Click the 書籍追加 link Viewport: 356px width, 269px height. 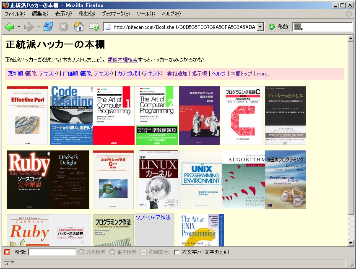(x=177, y=74)
